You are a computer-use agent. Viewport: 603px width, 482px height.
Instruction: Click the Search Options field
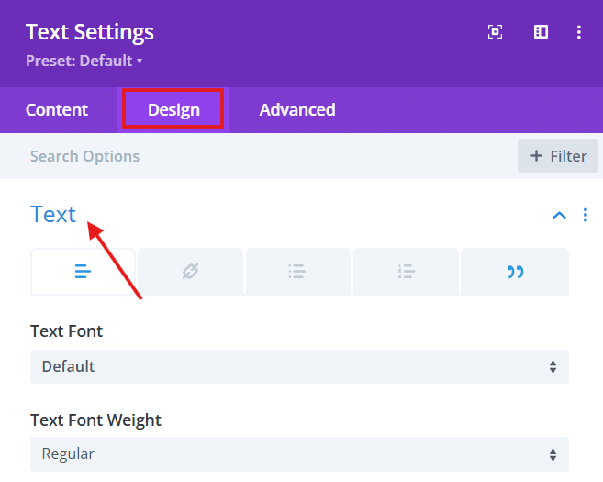(259, 156)
